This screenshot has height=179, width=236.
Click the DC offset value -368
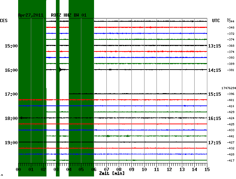tap(231, 46)
